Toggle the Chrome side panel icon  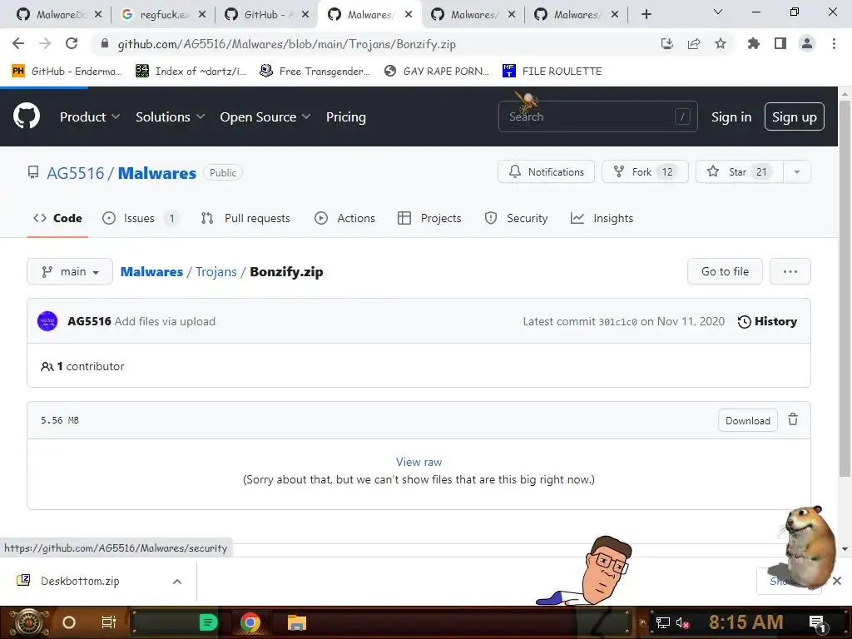tap(780, 43)
